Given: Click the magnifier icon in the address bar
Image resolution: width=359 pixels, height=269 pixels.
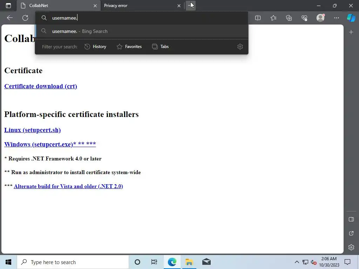Looking at the screenshot, I should tap(44, 18).
